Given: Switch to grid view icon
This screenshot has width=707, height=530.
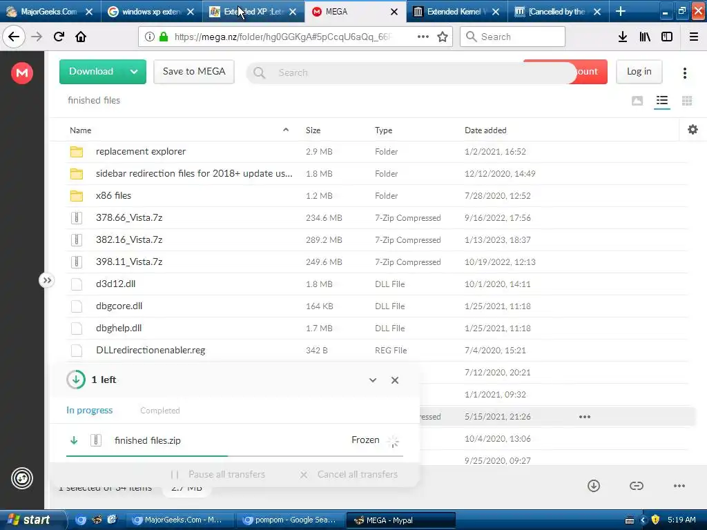Looking at the screenshot, I should pos(687,101).
